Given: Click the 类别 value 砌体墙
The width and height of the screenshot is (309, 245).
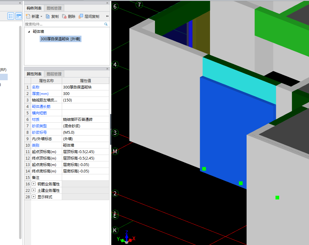Looking at the screenshot, I should 85,145.
